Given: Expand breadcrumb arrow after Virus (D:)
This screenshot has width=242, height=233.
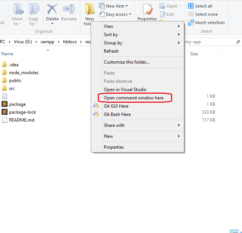Looking at the screenshot, I should pos(36,42).
